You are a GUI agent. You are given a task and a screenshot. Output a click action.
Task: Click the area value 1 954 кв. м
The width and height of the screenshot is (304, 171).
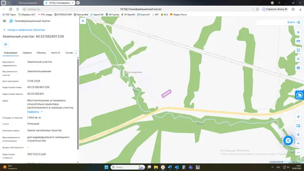coord(34,118)
